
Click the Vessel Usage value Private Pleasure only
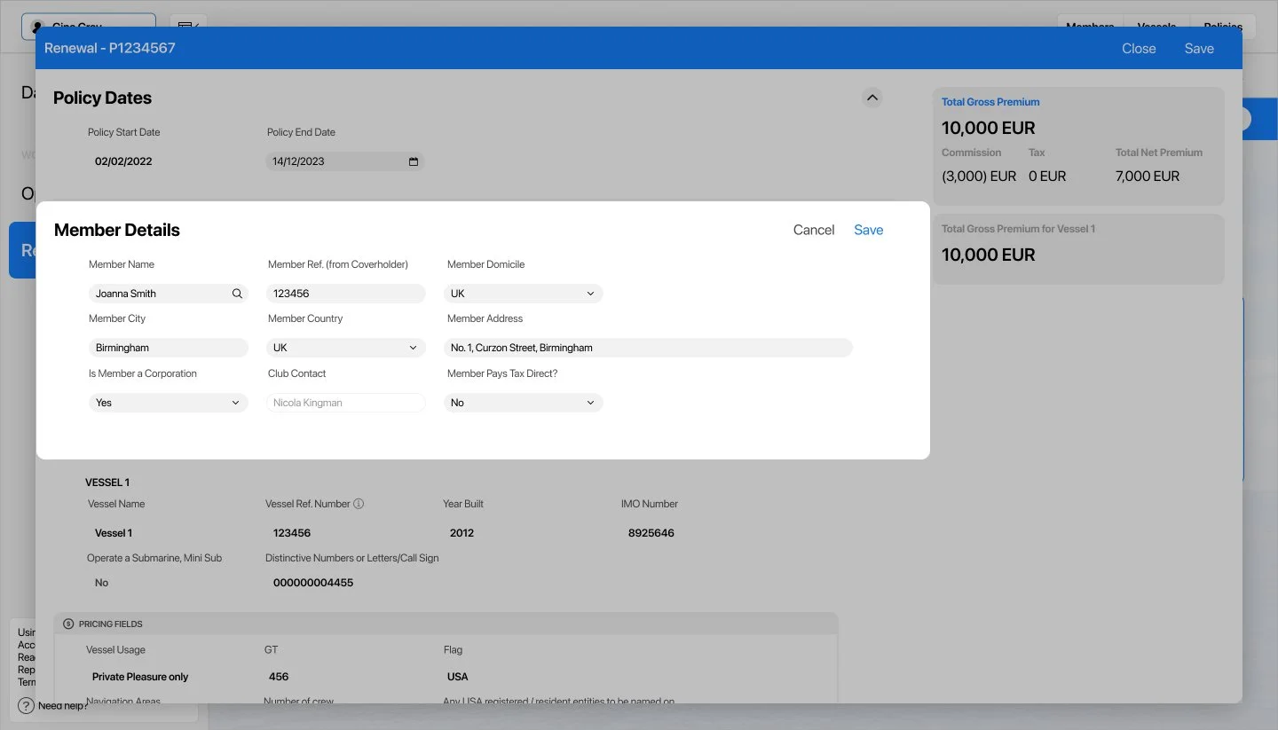tap(140, 677)
